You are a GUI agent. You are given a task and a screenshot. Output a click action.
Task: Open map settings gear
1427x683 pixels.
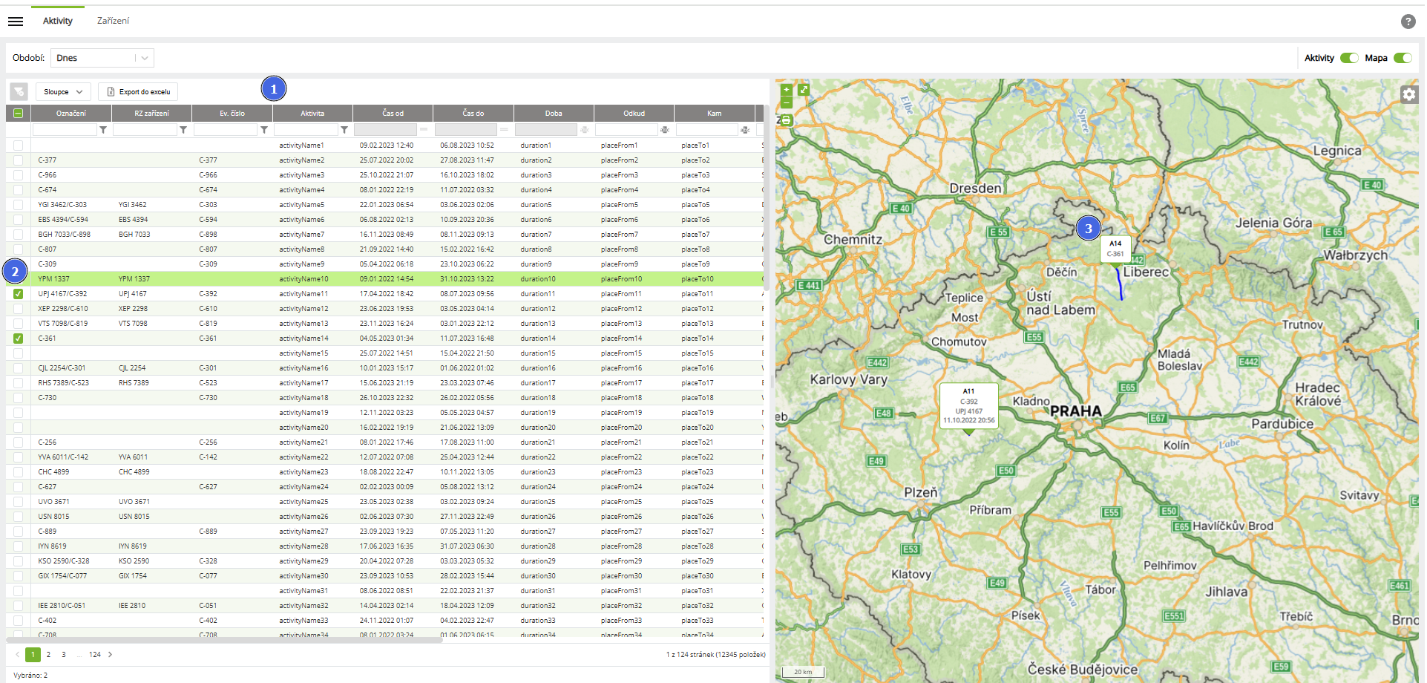click(1408, 94)
